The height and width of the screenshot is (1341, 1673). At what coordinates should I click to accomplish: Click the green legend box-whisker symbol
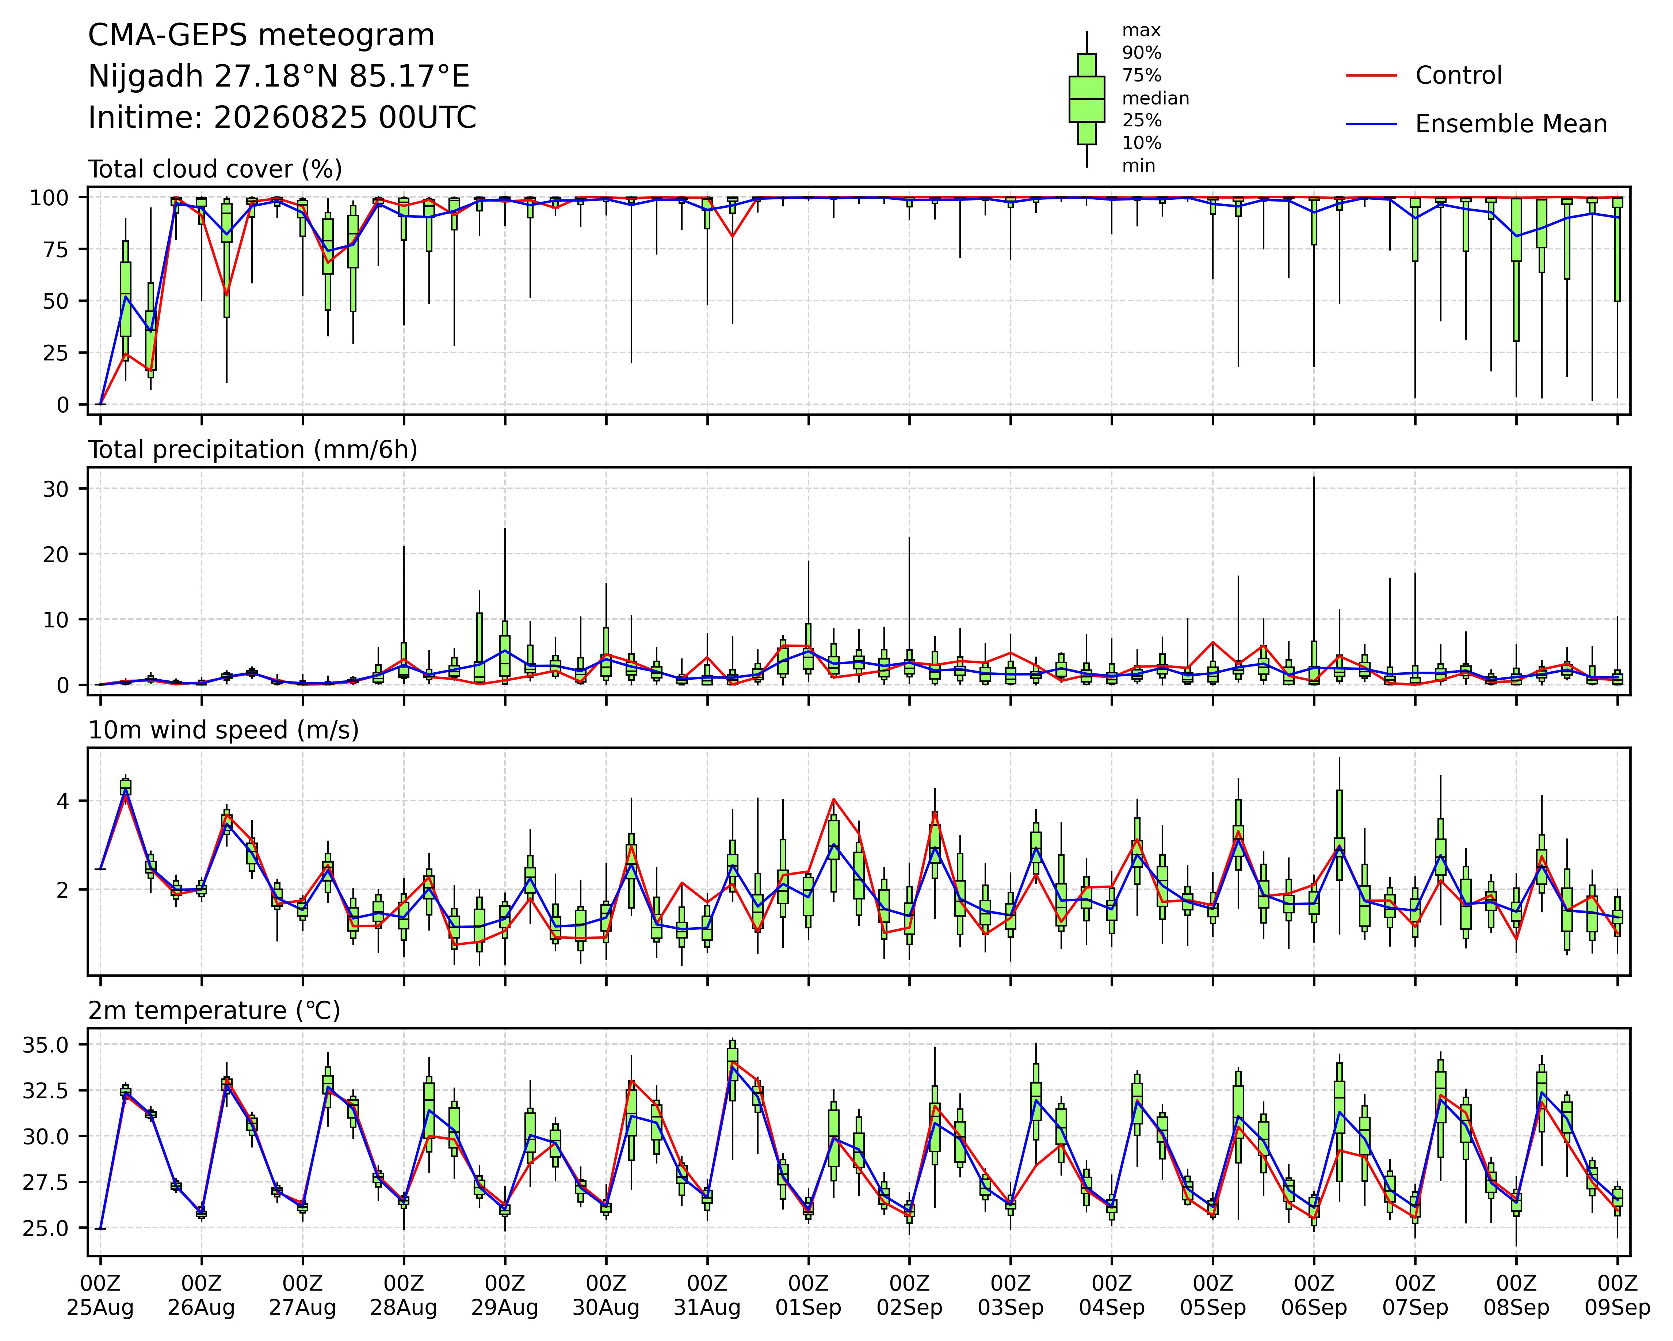[x=1086, y=99]
